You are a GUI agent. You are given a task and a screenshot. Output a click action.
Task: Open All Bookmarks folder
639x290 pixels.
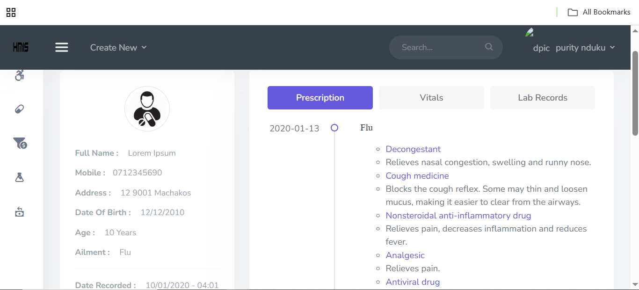(x=600, y=12)
